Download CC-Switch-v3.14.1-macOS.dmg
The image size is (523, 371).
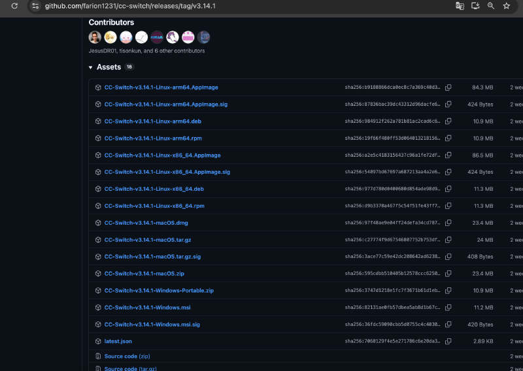pos(146,223)
